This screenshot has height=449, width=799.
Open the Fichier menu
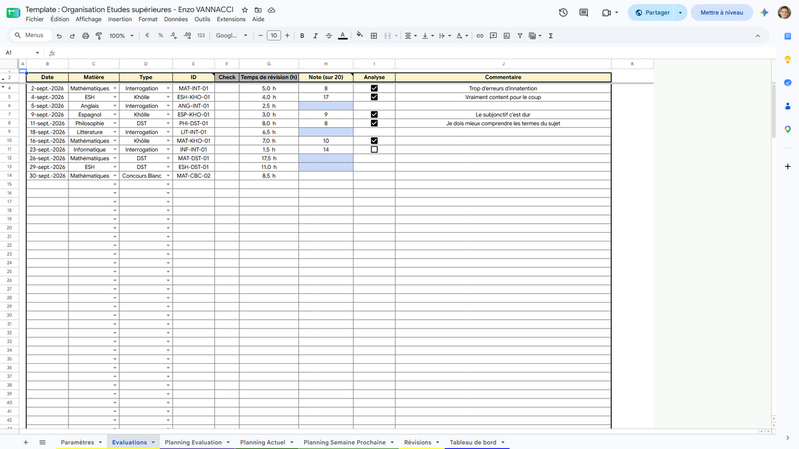tap(35, 19)
